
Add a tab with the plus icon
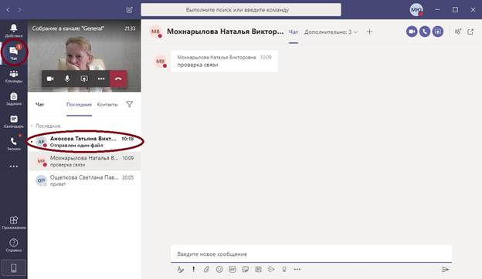coord(369,32)
